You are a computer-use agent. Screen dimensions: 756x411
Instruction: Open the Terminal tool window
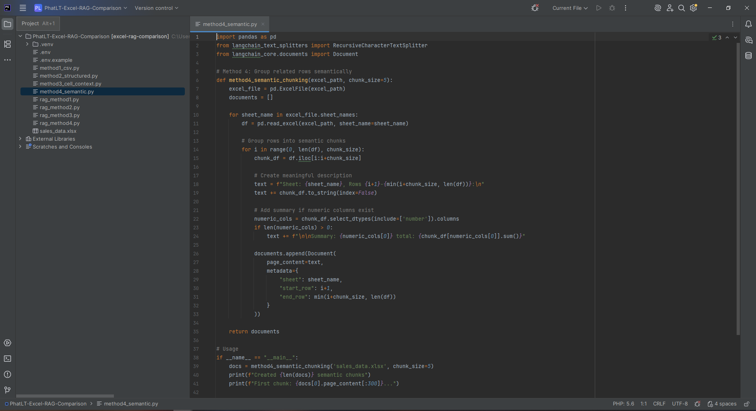point(7,359)
